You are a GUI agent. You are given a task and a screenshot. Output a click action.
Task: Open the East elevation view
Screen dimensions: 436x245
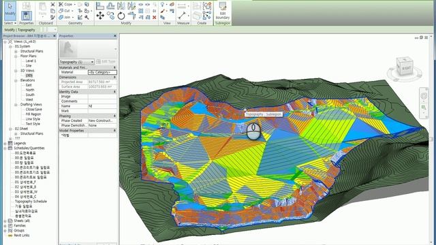coord(29,85)
